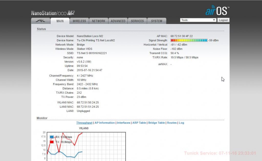Open the Ubiquiti logo tab
The height and width of the screenshot is (161, 262).
[x=41, y=21]
